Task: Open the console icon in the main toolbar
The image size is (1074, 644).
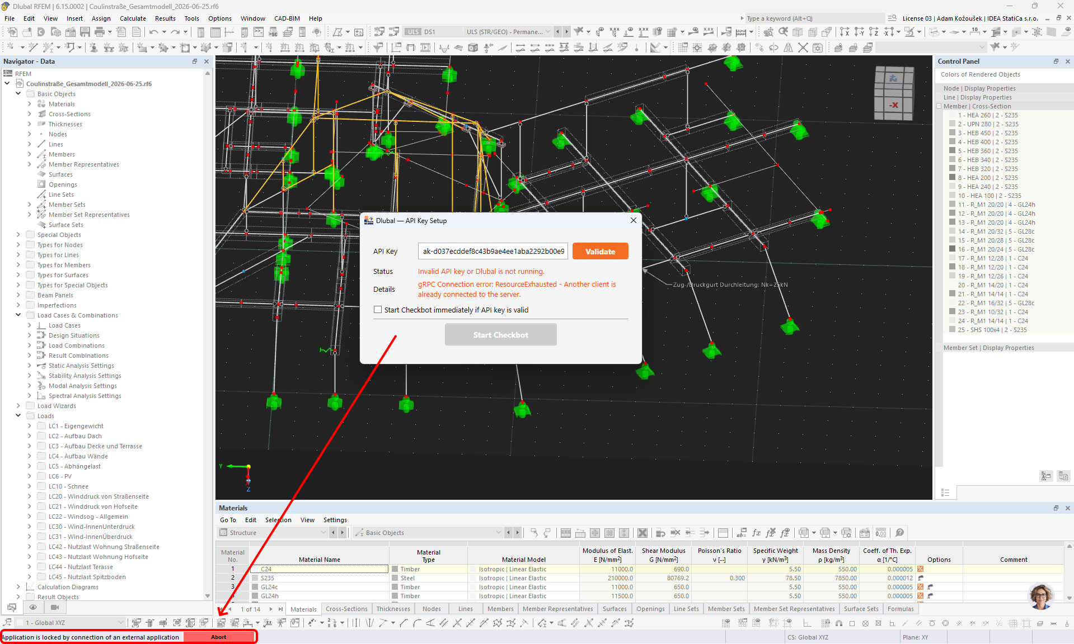Action: tap(259, 32)
